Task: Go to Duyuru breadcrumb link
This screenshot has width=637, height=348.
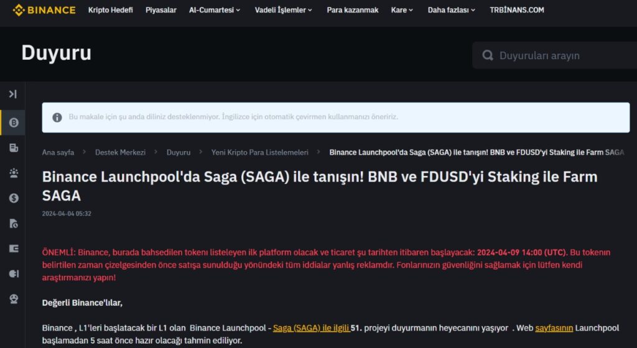Action: pyautogui.click(x=179, y=152)
